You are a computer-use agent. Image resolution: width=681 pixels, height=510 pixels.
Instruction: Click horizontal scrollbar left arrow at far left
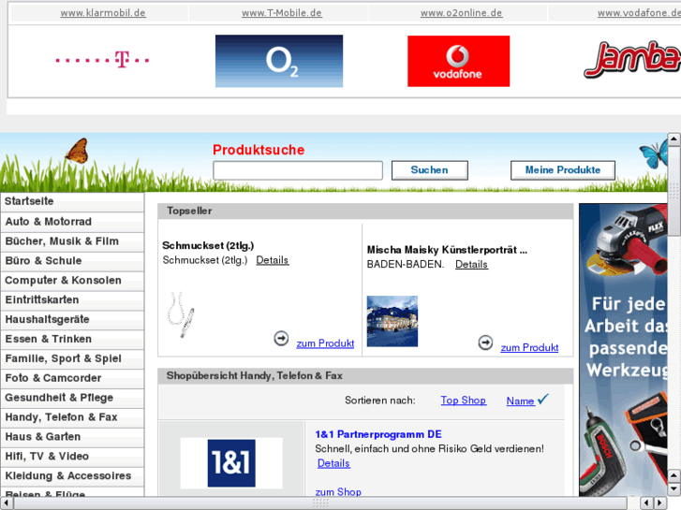click(6, 503)
